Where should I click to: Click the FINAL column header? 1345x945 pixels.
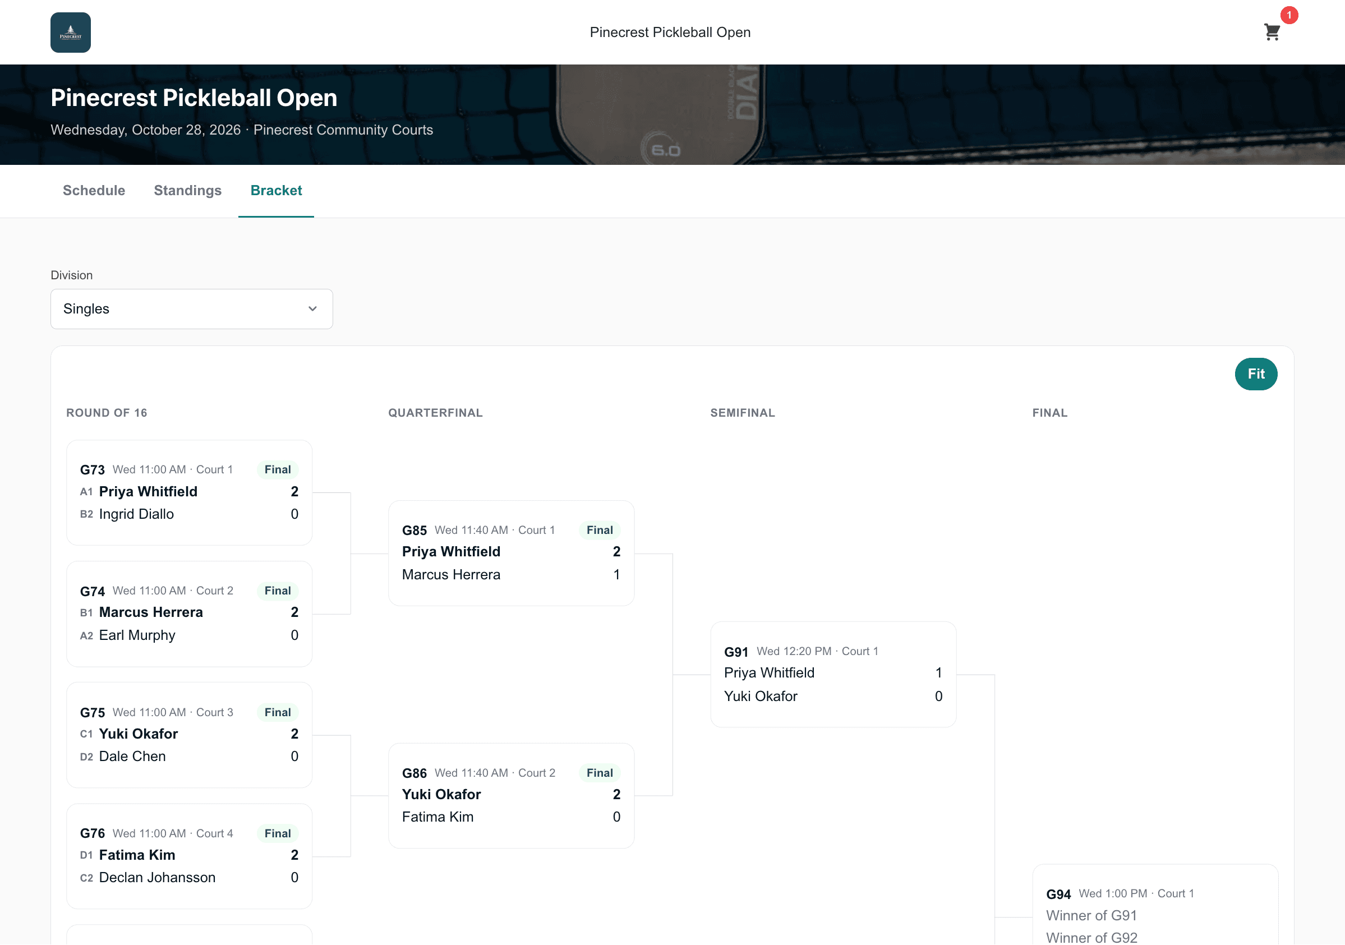(1050, 412)
